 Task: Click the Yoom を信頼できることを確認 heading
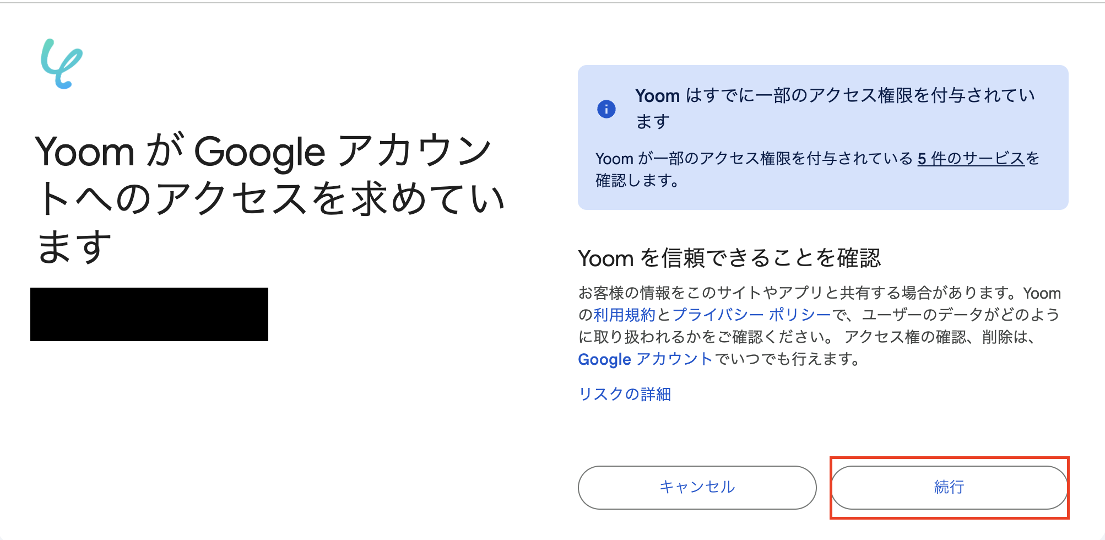click(x=729, y=258)
